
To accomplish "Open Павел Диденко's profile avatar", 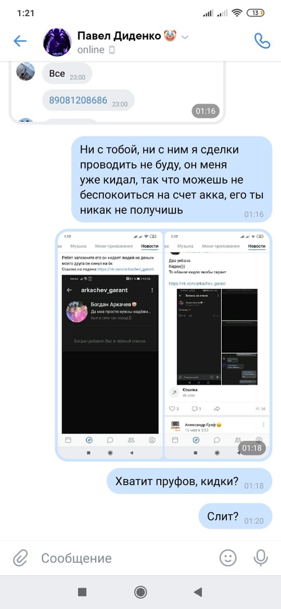I will tap(57, 42).
